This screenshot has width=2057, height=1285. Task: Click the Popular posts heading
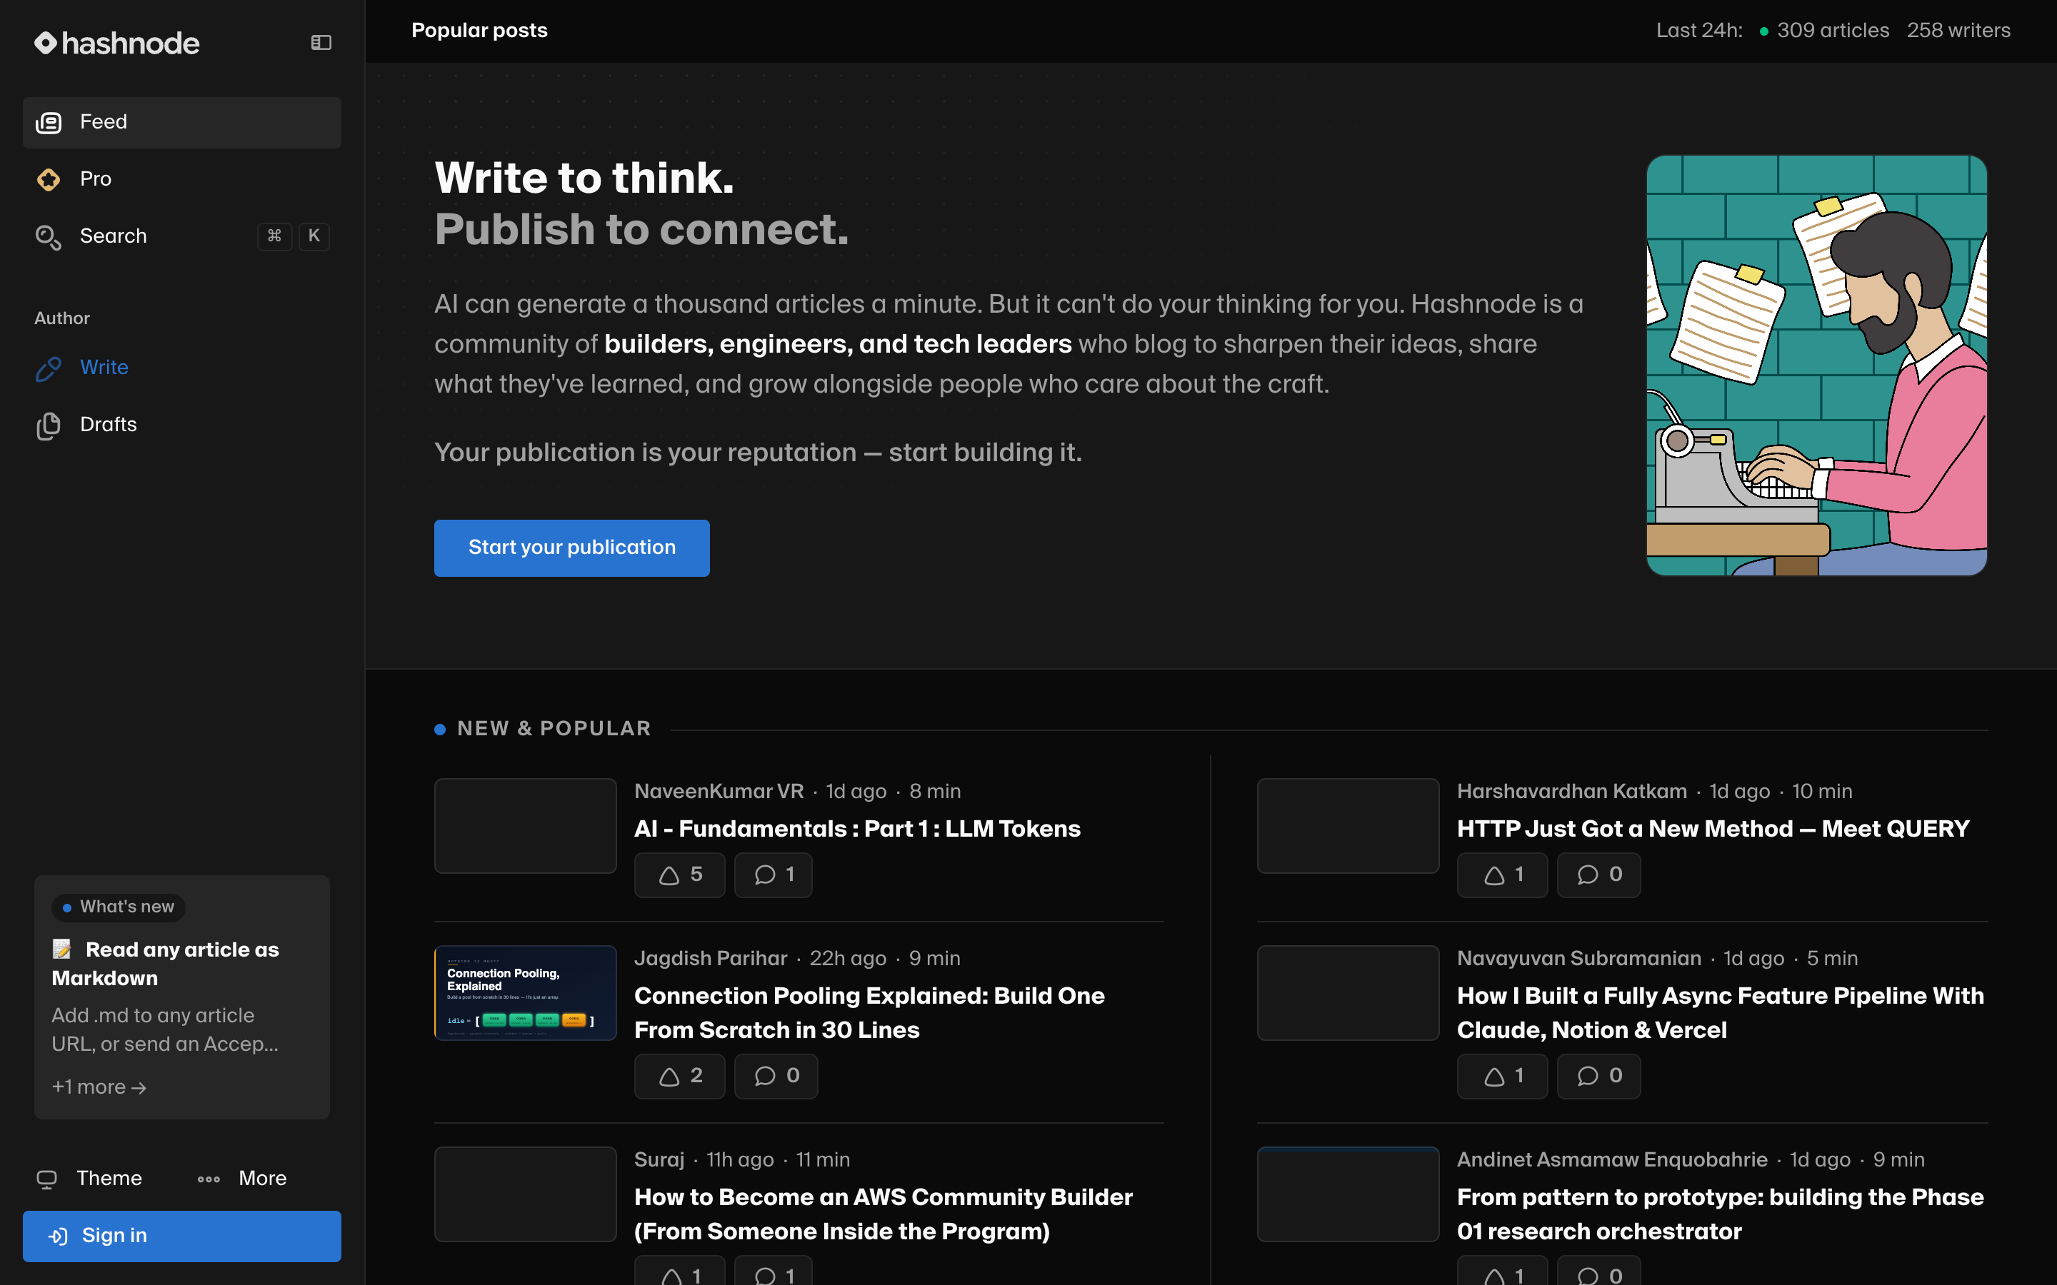[x=479, y=31]
